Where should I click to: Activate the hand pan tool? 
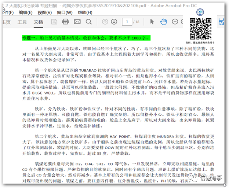pos(163,22)
